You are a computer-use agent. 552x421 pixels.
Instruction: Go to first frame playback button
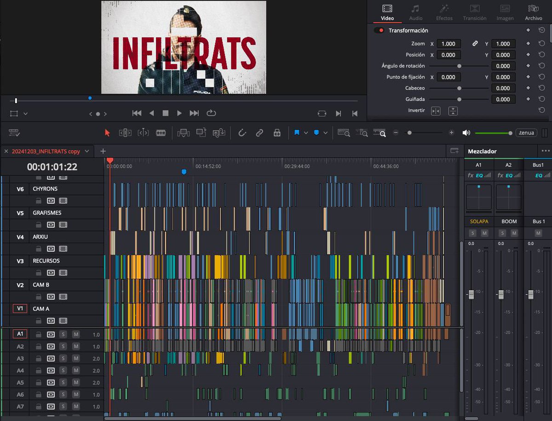(x=137, y=113)
